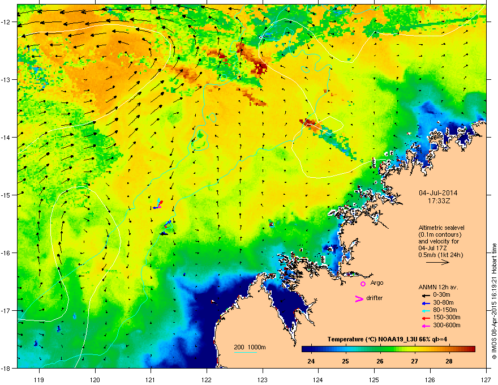Click the '300-600m' depth label
The width and height of the screenshot is (498, 385).
pyautogui.click(x=447, y=326)
